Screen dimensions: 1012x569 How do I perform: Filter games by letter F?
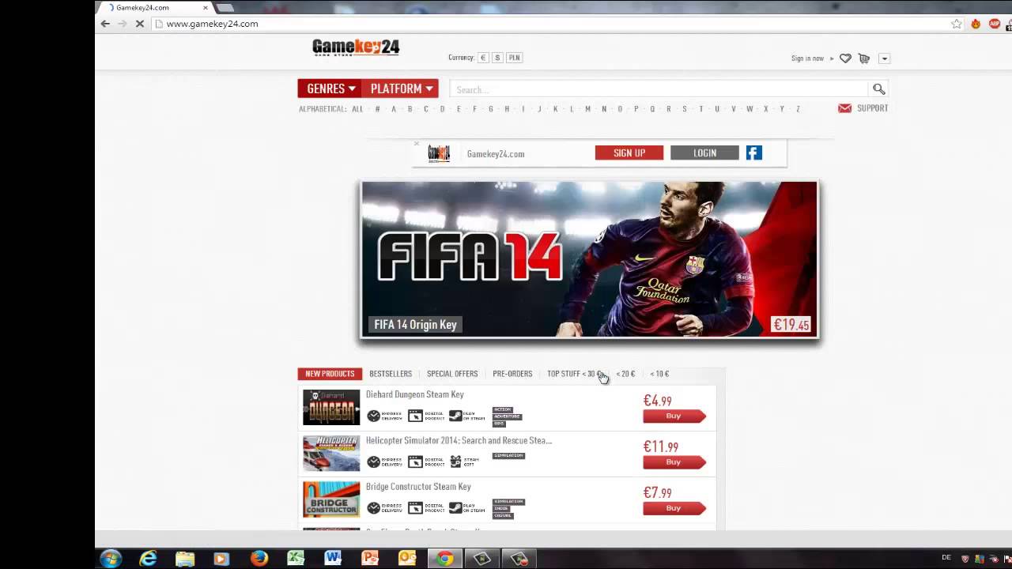(x=474, y=109)
